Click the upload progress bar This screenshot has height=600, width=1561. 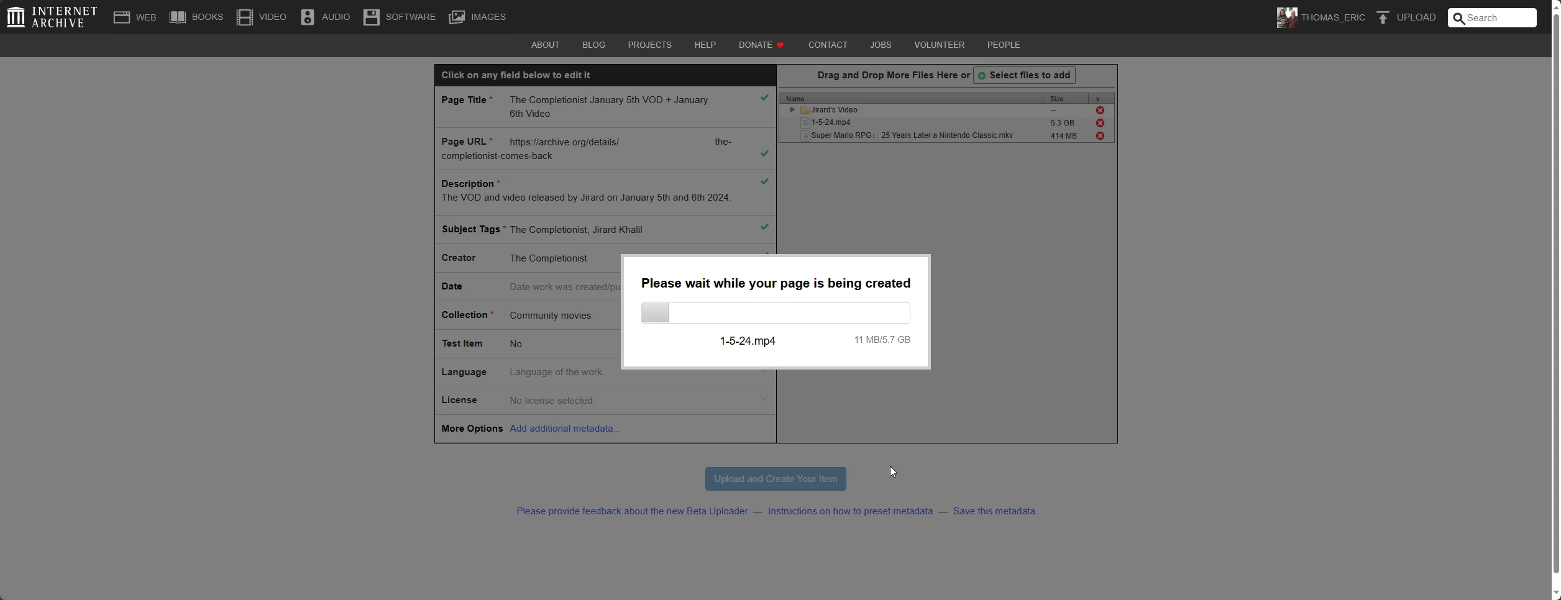(x=776, y=313)
